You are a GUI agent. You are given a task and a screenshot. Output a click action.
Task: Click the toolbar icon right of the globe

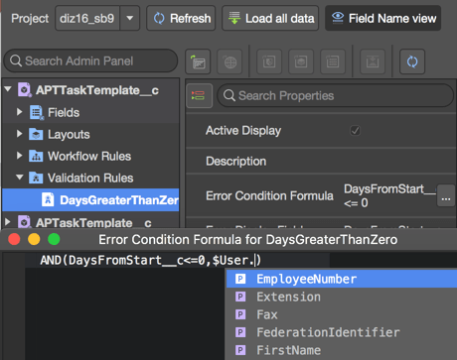coord(269,61)
